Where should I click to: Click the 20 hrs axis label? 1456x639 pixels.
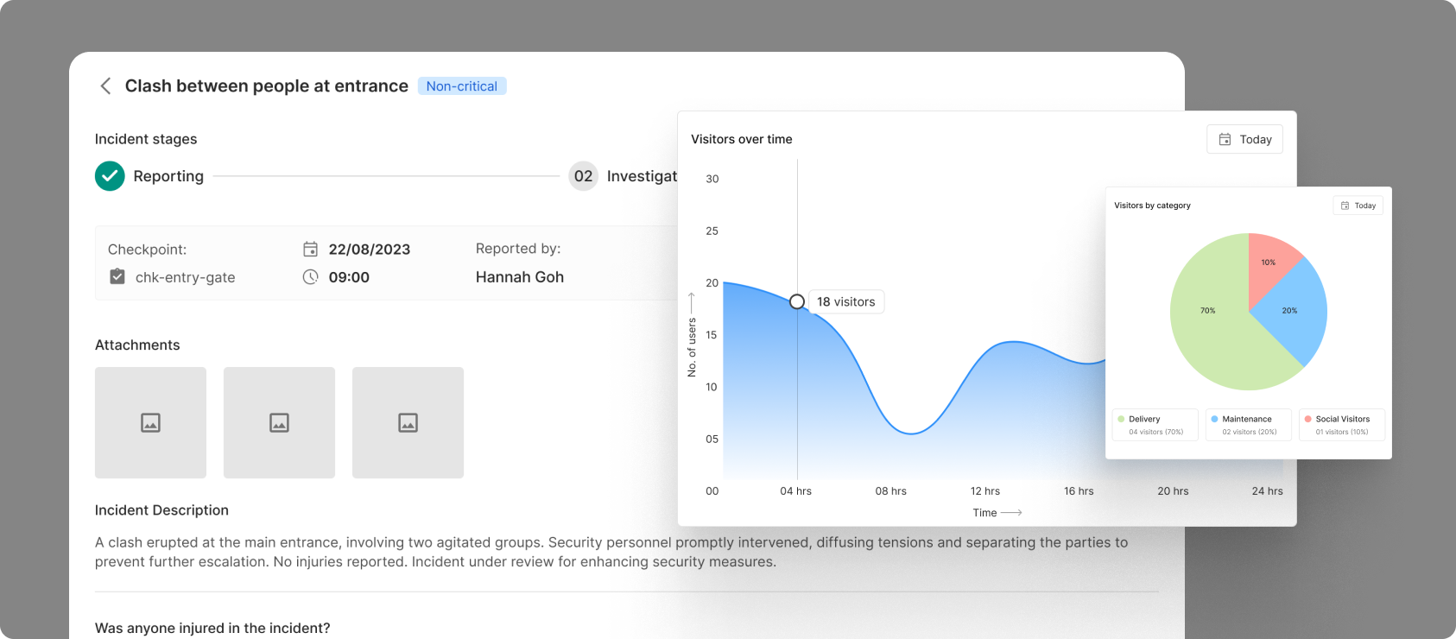pos(1173,491)
